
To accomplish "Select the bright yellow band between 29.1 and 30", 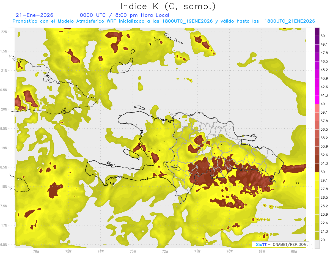I will pyautogui.click(x=317, y=176).
